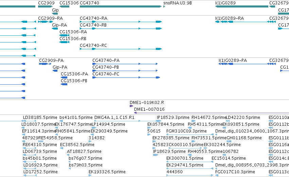Click EST RH14672.5prime
Image resolution: width=289 pixels, height=177 pixels.
pyautogui.click(x=209, y=118)
